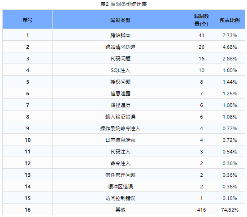Select the 访问控制错误 cell

coord(120,198)
